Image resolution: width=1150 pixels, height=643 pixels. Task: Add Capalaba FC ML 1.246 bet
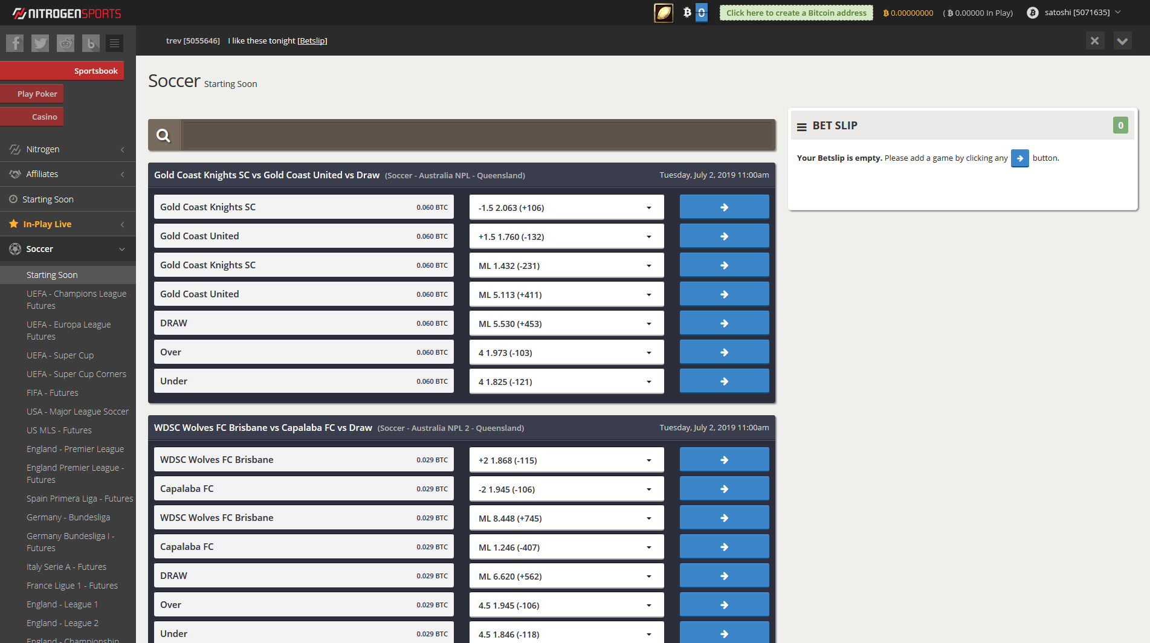724,547
